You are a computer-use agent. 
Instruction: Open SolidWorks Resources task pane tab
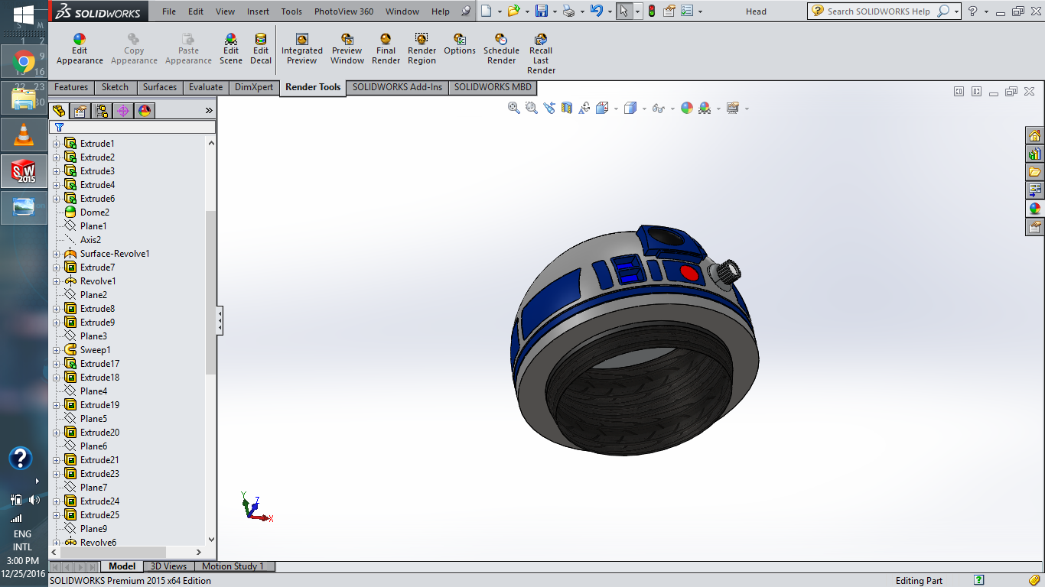pyautogui.click(x=1035, y=136)
